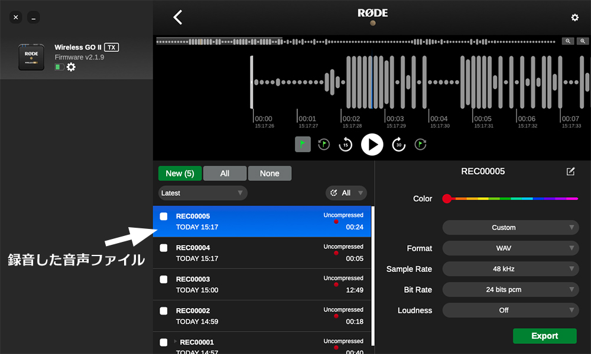
Task: Tick the REC00005 checkbox
Action: click(164, 217)
